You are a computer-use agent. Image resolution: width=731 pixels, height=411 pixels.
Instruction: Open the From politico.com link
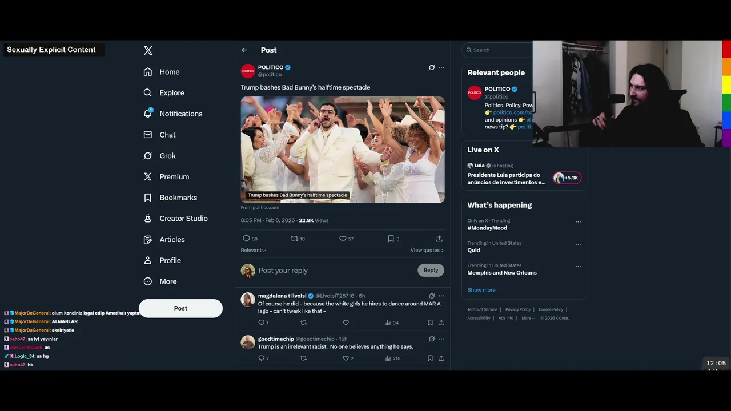[x=260, y=208]
